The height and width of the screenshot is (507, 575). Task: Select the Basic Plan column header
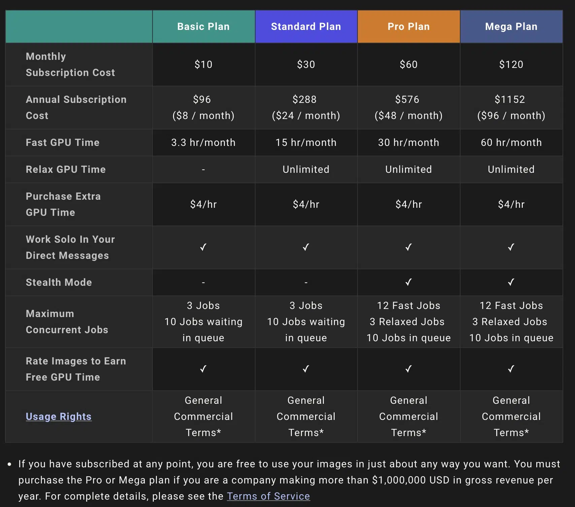[203, 26]
